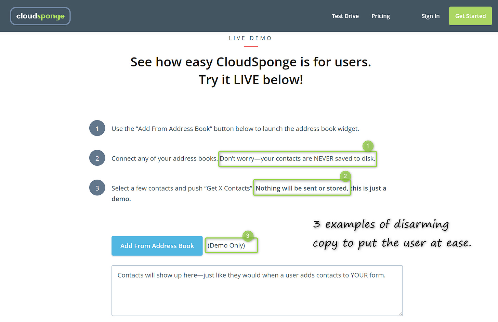Click the LIVE DEMO heading text
The image size is (498, 322).
click(250, 38)
